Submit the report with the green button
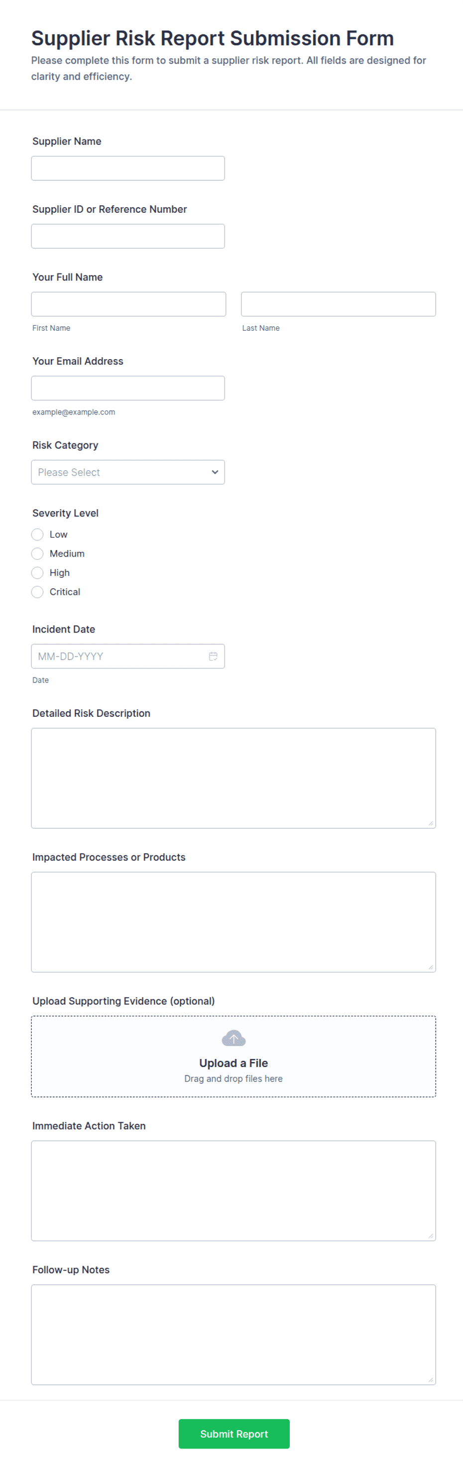 [234, 1434]
